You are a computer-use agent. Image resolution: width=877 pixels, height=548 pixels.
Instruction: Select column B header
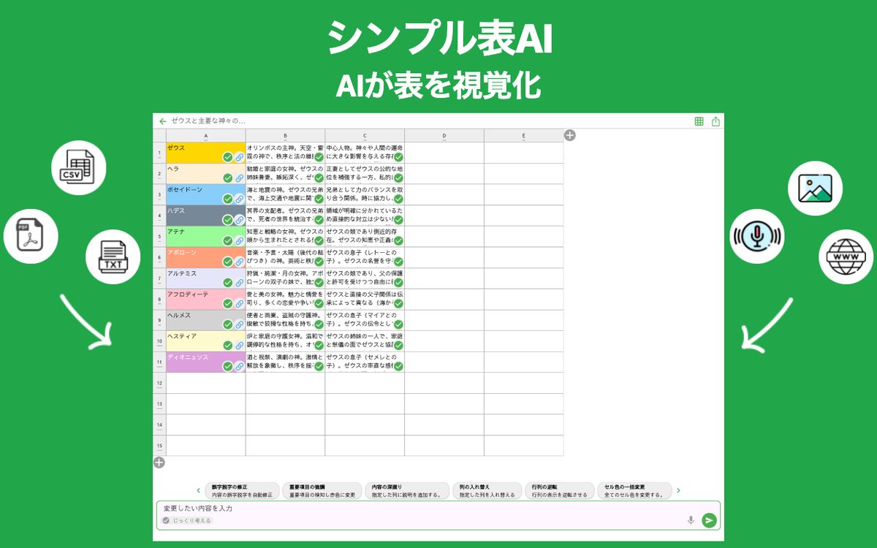[285, 136]
